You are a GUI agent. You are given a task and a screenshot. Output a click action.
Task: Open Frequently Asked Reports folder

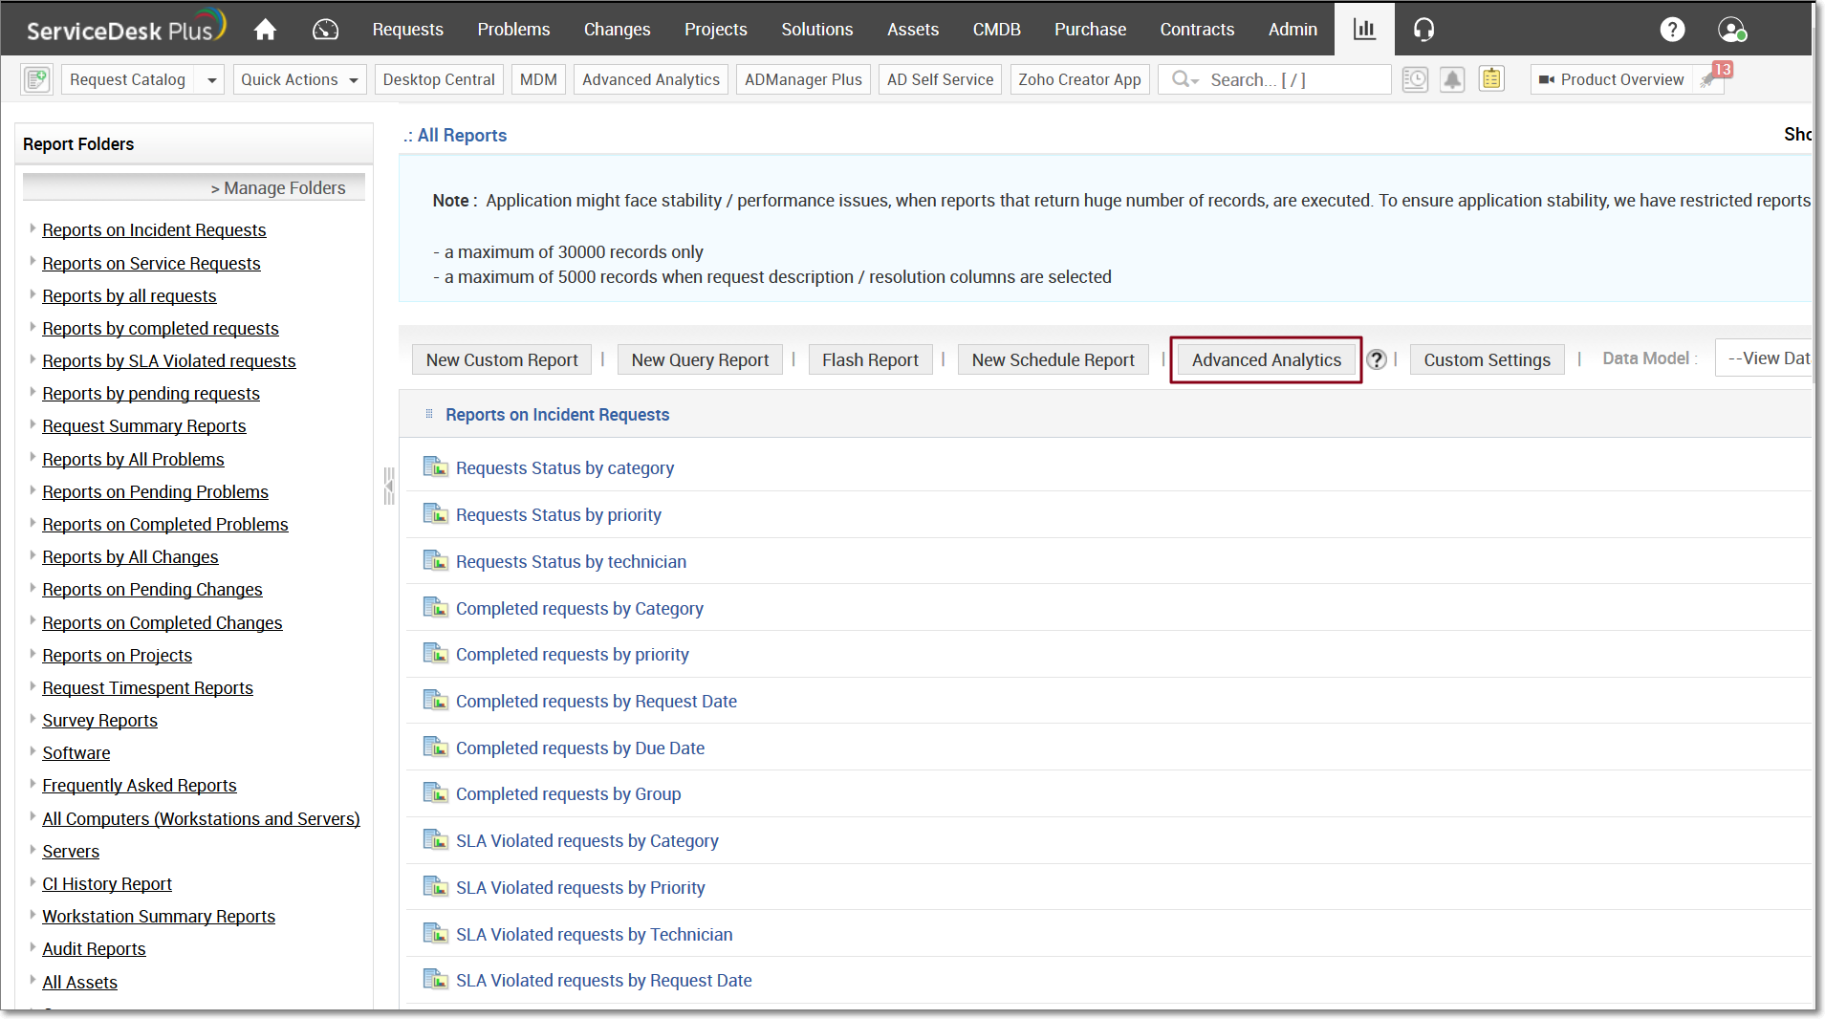click(140, 785)
